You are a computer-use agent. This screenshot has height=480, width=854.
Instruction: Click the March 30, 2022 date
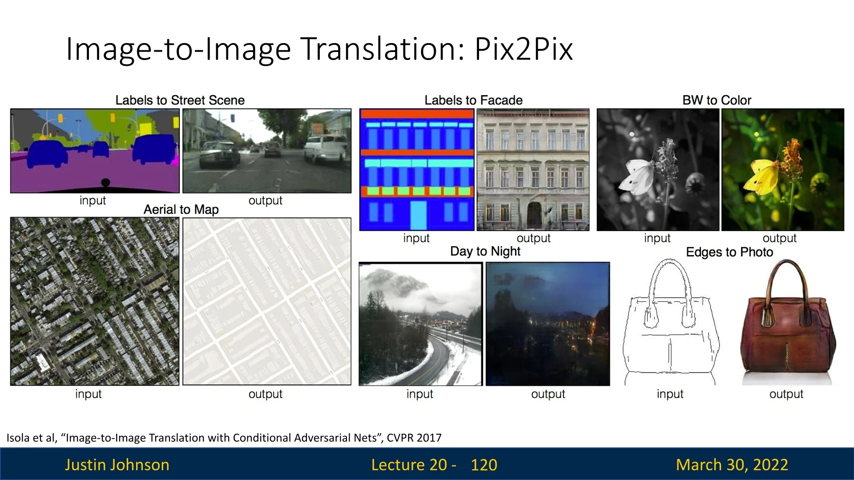(732, 464)
